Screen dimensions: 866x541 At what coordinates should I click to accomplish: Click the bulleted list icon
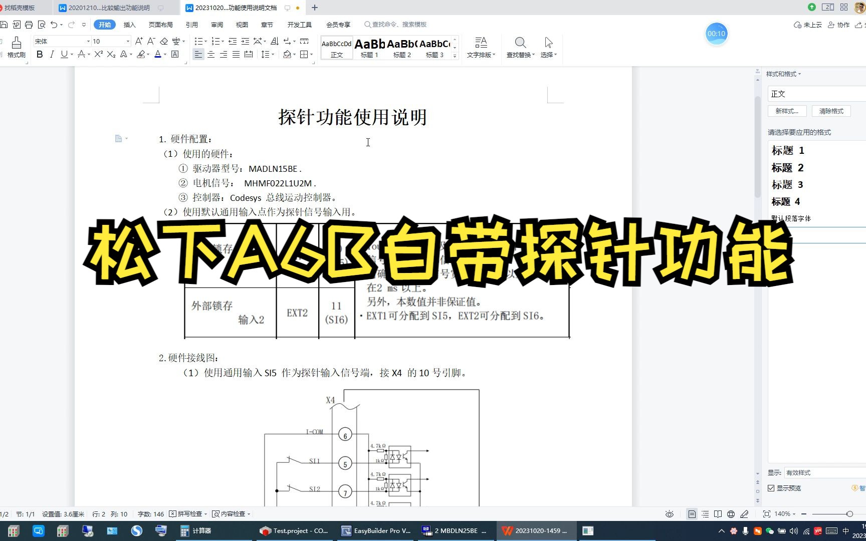click(x=198, y=41)
